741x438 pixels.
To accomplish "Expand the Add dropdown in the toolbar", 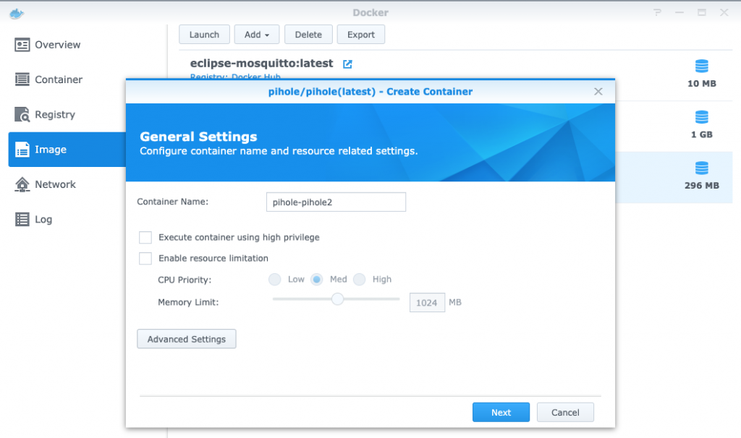I will [257, 35].
